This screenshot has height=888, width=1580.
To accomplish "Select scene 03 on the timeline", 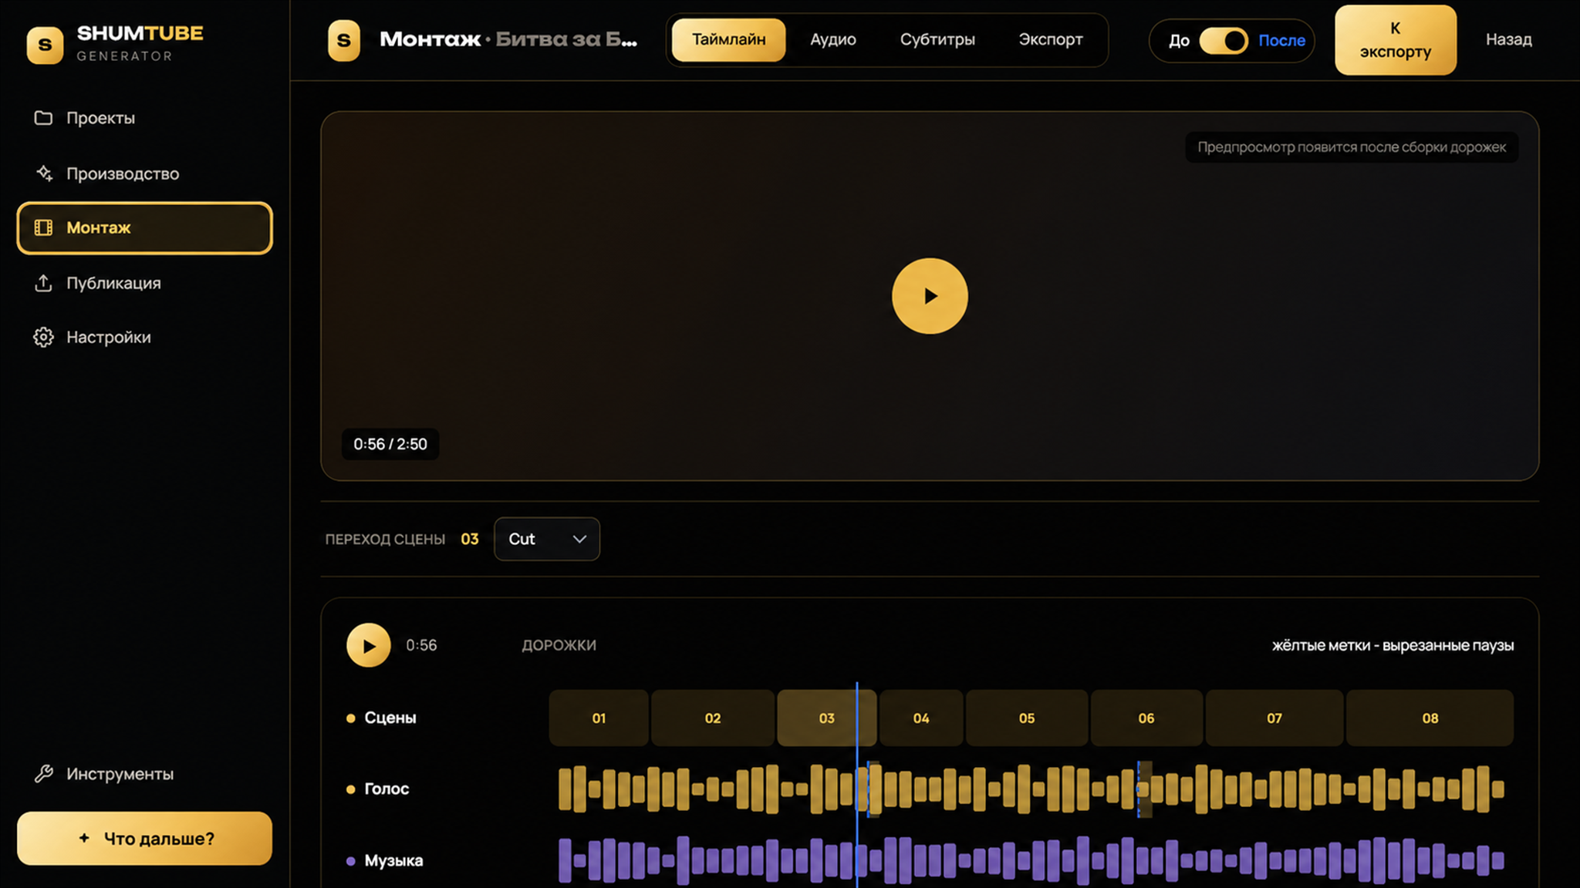I will click(x=826, y=718).
